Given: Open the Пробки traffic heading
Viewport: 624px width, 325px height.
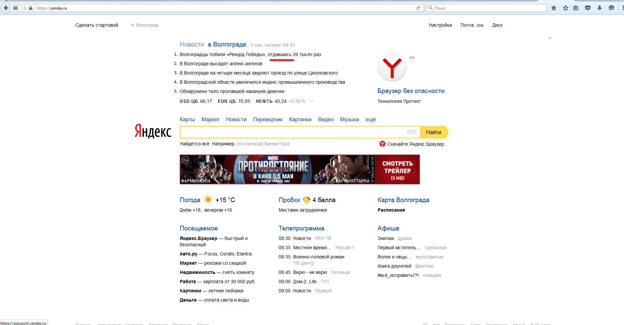Looking at the screenshot, I should click(289, 200).
